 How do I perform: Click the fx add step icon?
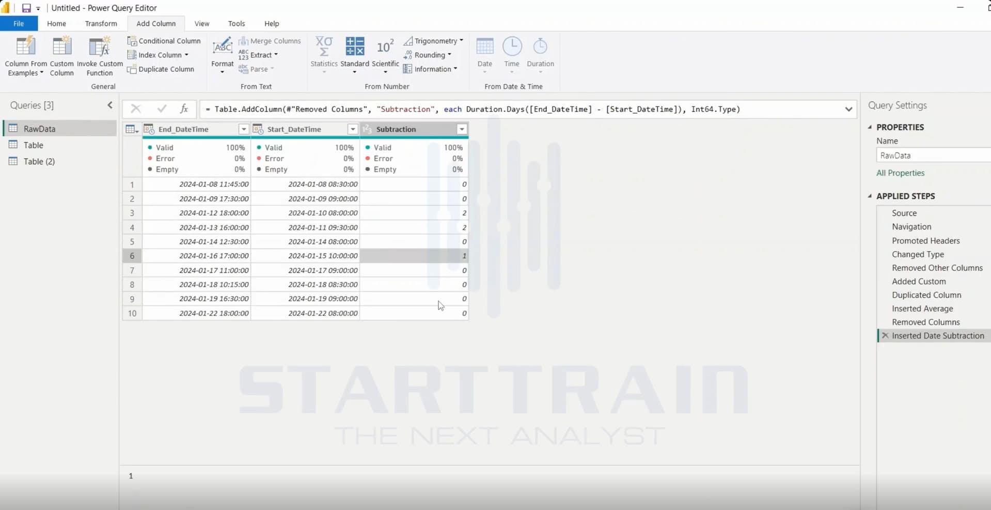[x=184, y=109]
